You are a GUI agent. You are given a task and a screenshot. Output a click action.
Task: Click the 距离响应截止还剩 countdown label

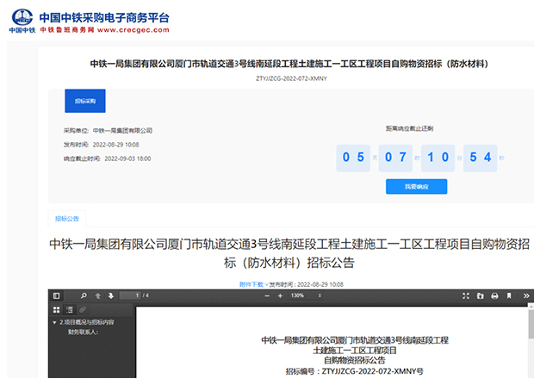pos(409,128)
